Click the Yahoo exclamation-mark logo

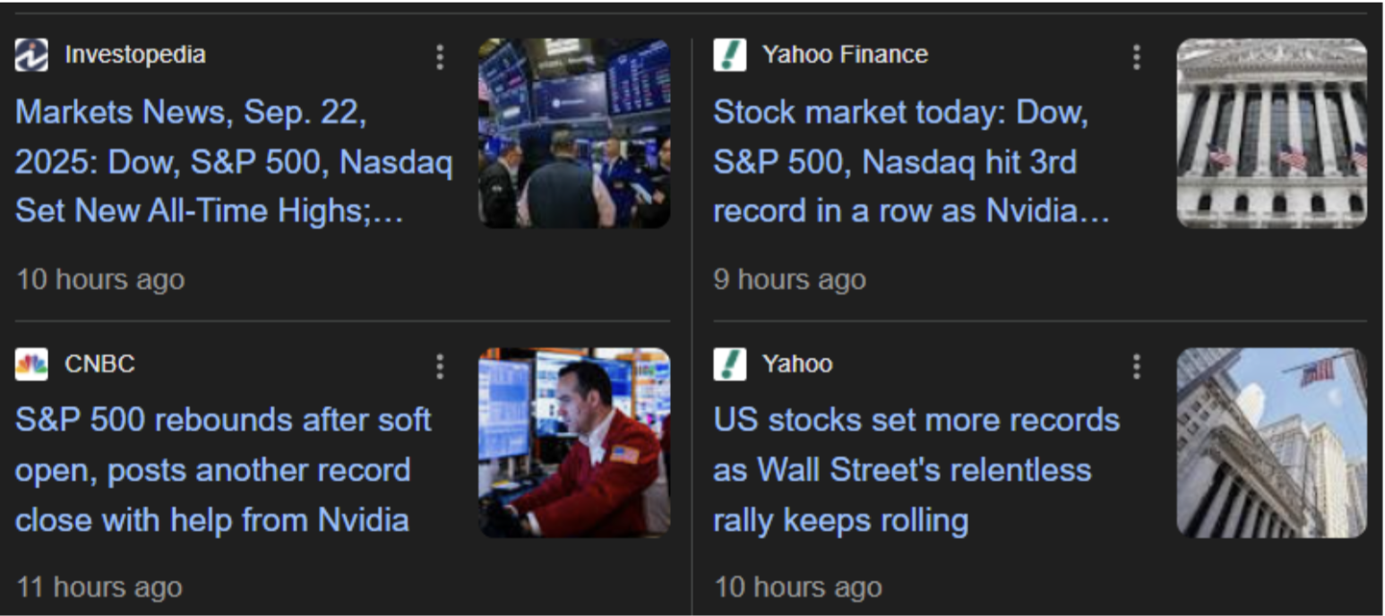(x=728, y=363)
